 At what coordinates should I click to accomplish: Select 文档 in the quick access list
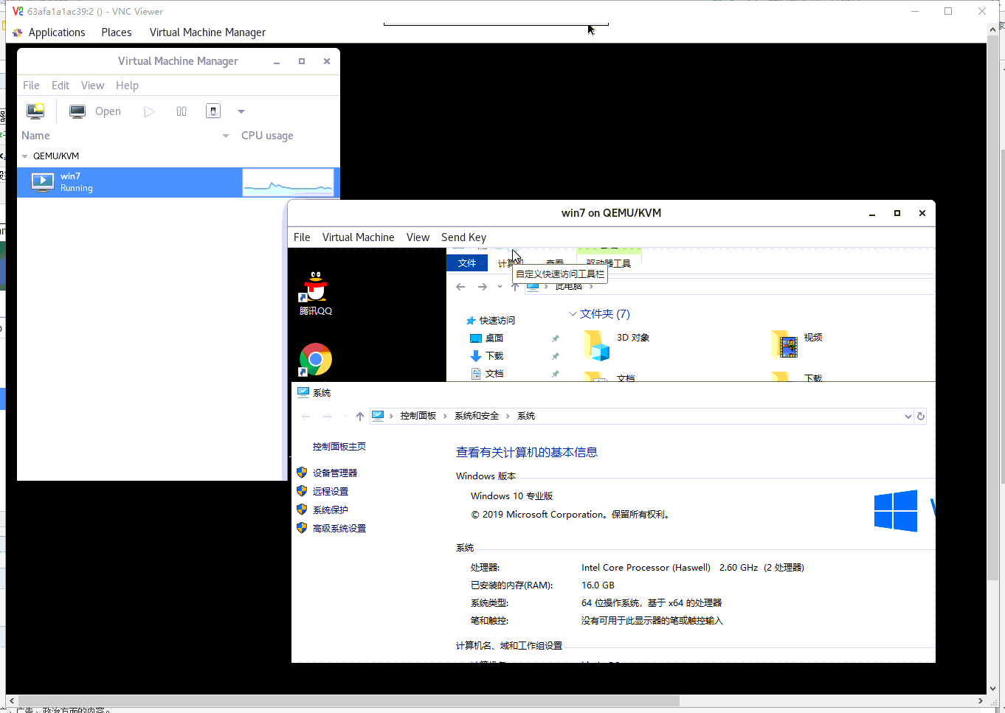click(x=494, y=374)
